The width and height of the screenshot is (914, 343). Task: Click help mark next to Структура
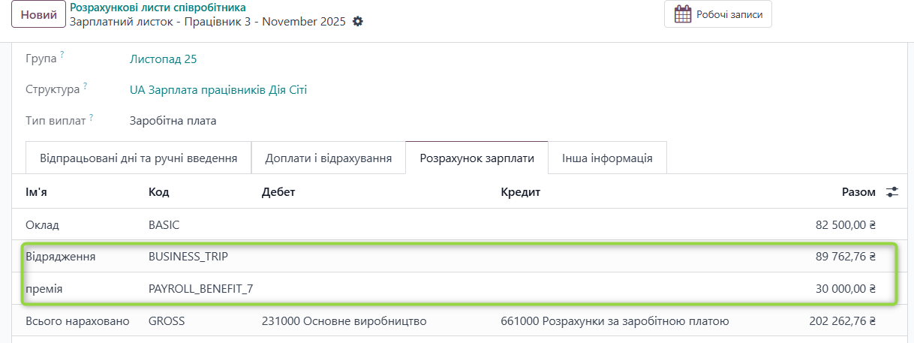pyautogui.click(x=86, y=86)
